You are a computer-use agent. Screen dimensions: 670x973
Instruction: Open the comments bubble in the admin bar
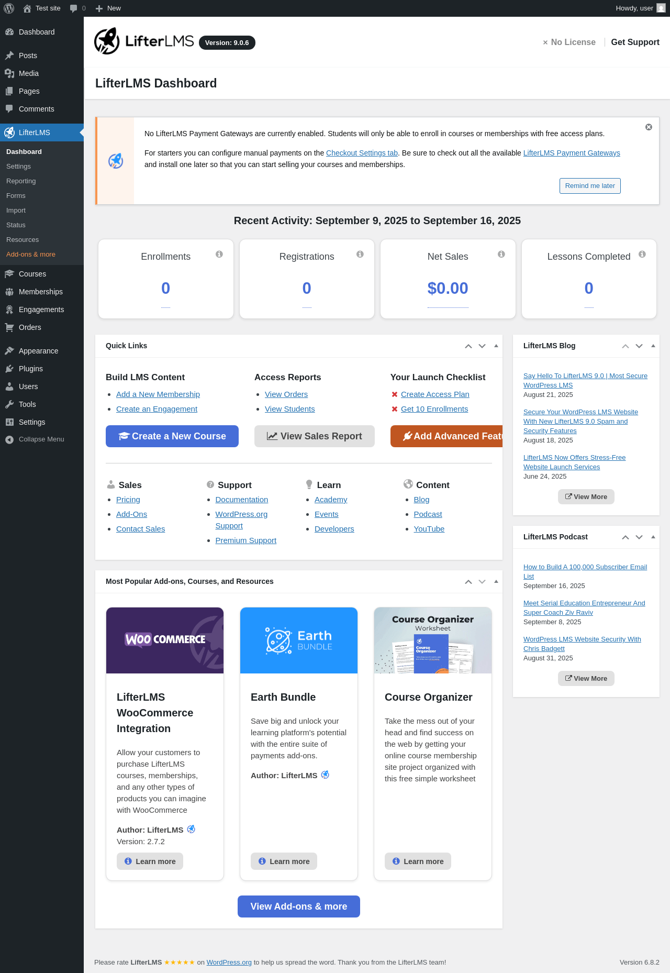pyautogui.click(x=73, y=8)
